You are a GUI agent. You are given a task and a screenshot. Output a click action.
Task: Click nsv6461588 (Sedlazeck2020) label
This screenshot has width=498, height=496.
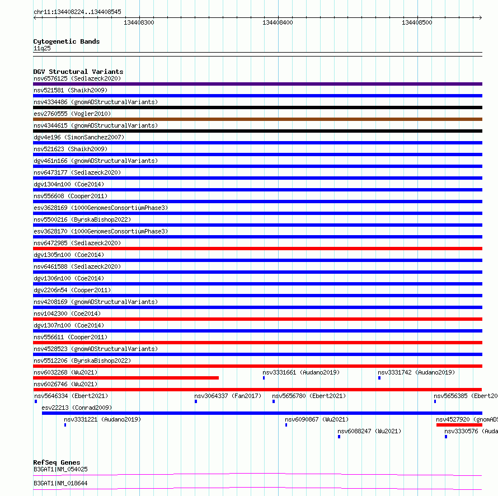pyautogui.click(x=77, y=266)
